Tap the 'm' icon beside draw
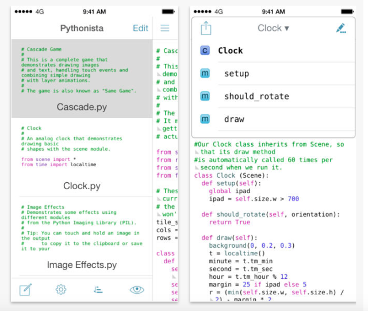This screenshot has width=368, height=311. click(205, 119)
